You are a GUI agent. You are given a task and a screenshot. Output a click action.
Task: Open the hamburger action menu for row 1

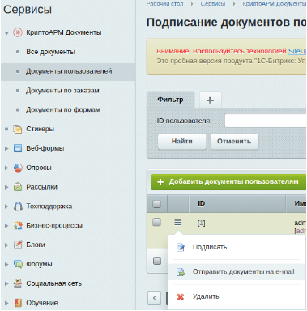[x=177, y=223]
